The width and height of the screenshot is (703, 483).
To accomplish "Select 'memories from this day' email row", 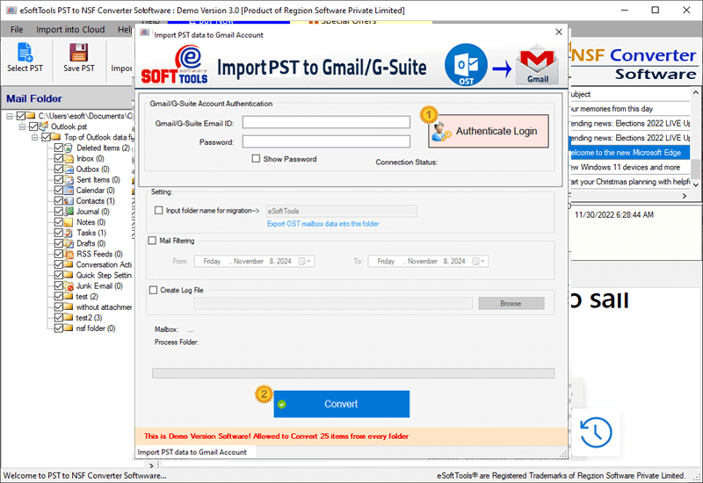I will tap(629, 109).
